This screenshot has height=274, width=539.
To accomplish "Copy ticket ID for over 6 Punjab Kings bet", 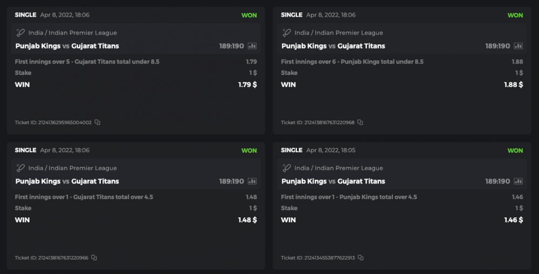I will coord(360,122).
